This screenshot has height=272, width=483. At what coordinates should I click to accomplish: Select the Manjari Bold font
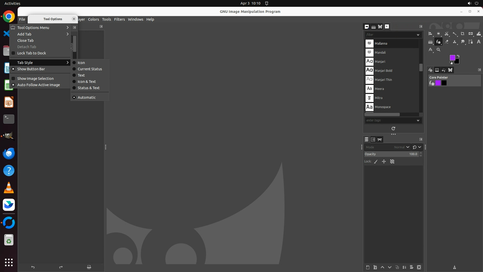pos(383,71)
